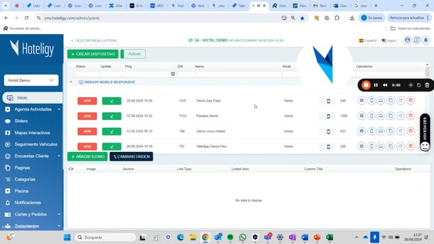This screenshot has height=244, width=434.
Task: Open WhatsApp from taskbar
Action: pyautogui.click(x=243, y=237)
